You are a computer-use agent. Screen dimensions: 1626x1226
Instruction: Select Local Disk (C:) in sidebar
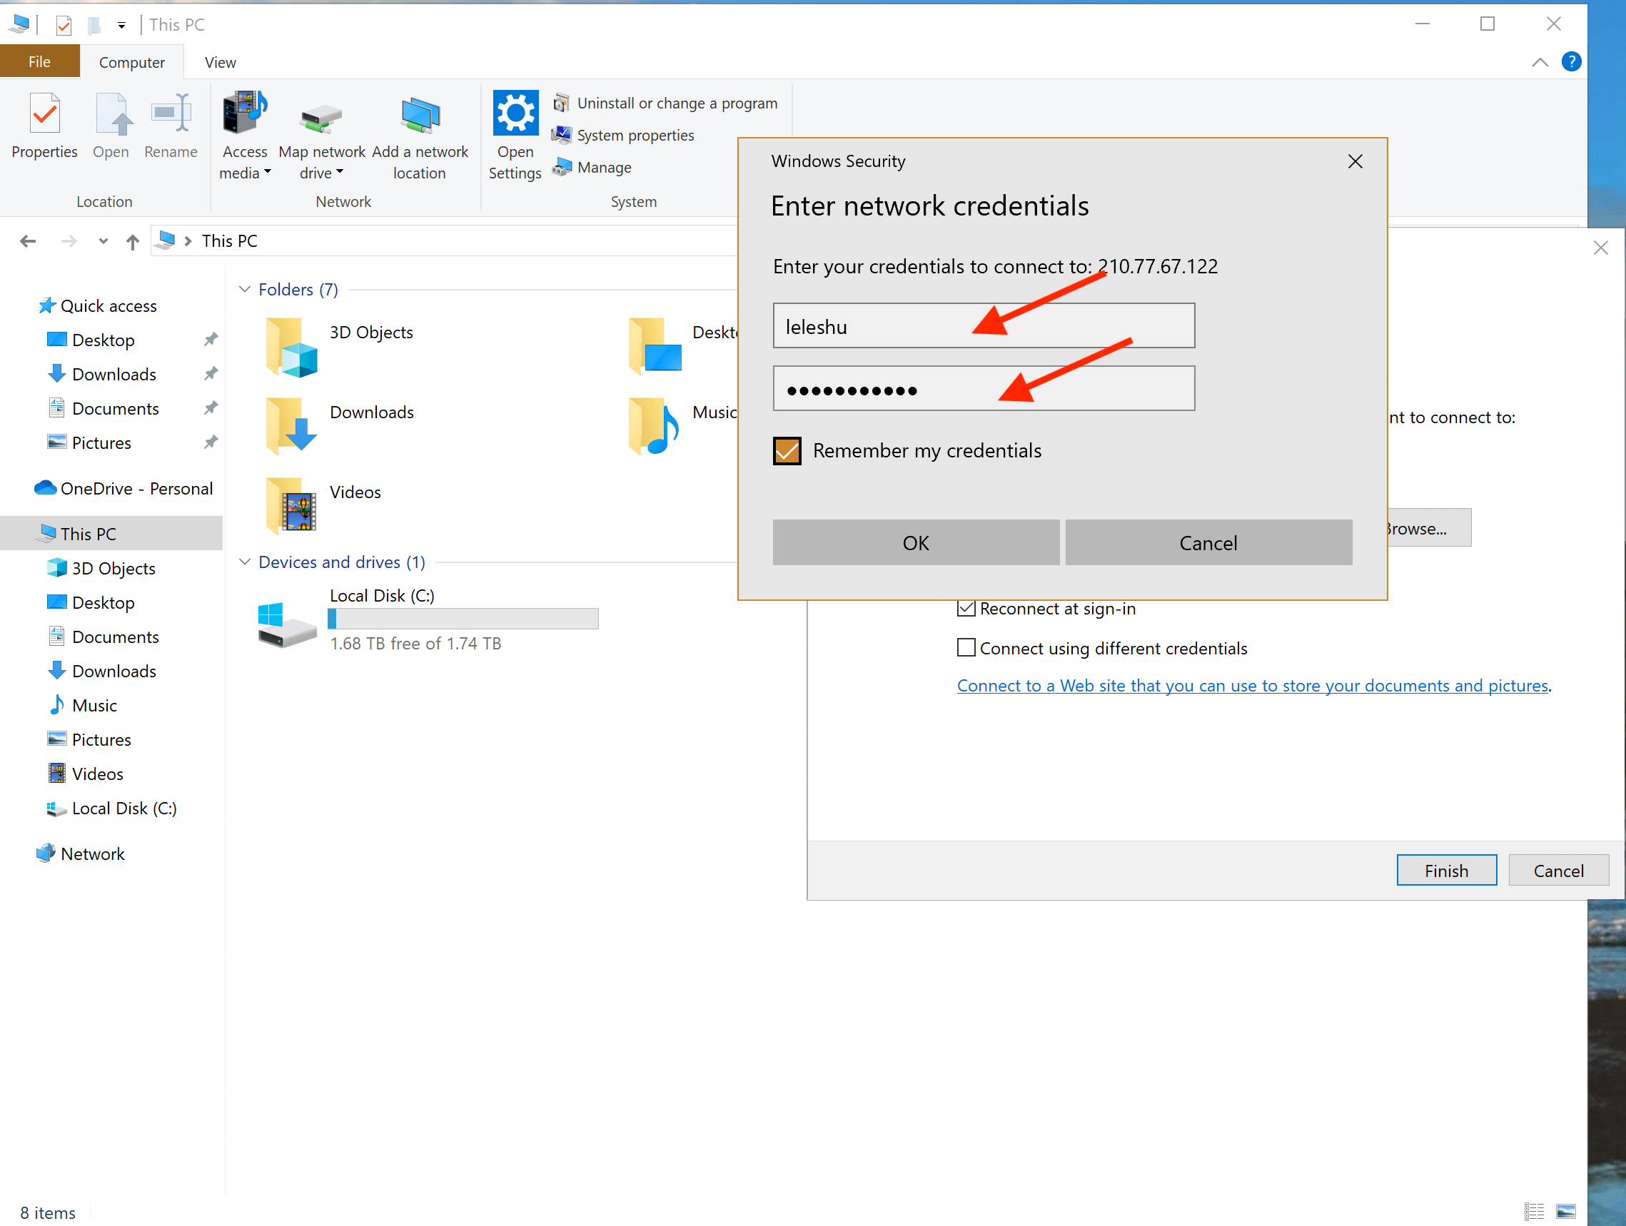(x=123, y=809)
